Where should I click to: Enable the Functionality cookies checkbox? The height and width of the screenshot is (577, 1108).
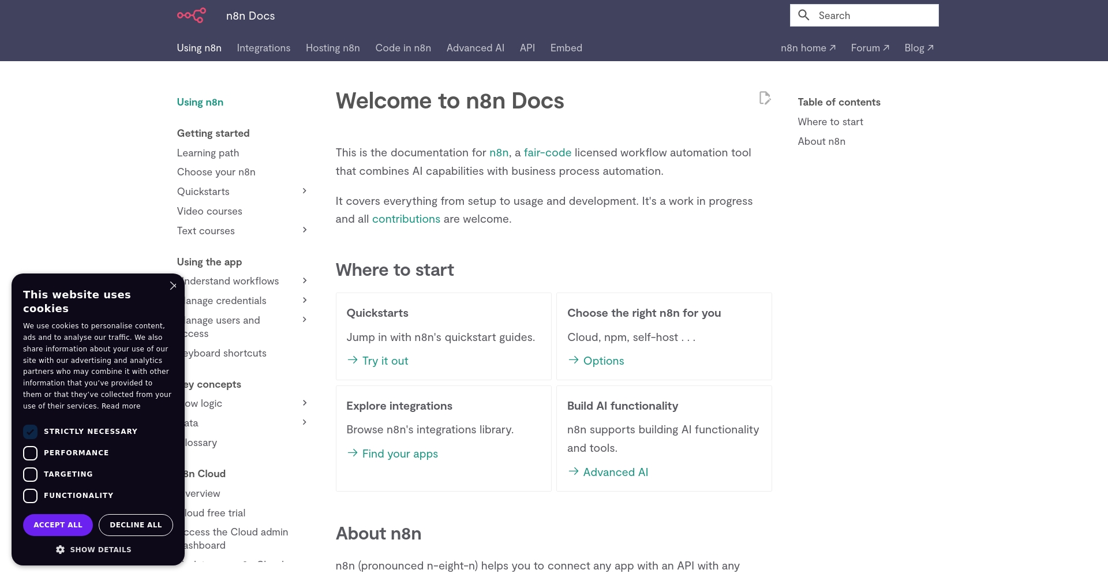point(31,496)
